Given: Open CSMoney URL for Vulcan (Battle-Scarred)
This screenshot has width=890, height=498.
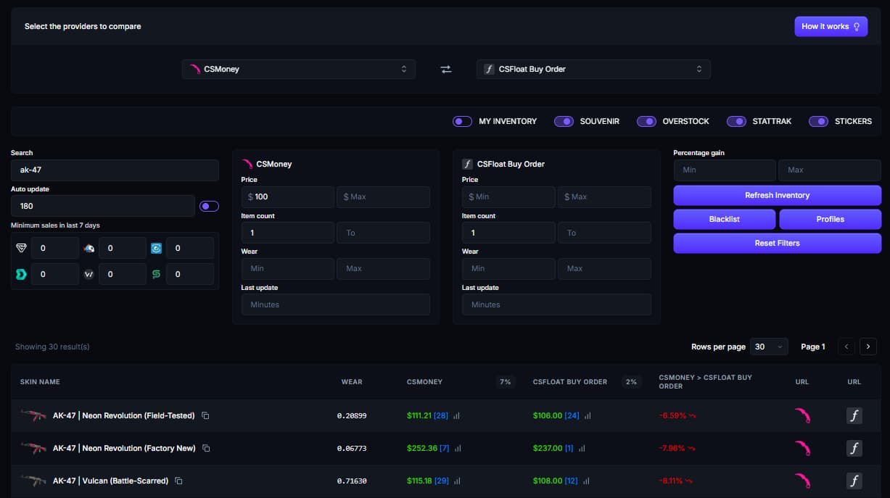Looking at the screenshot, I should point(802,481).
